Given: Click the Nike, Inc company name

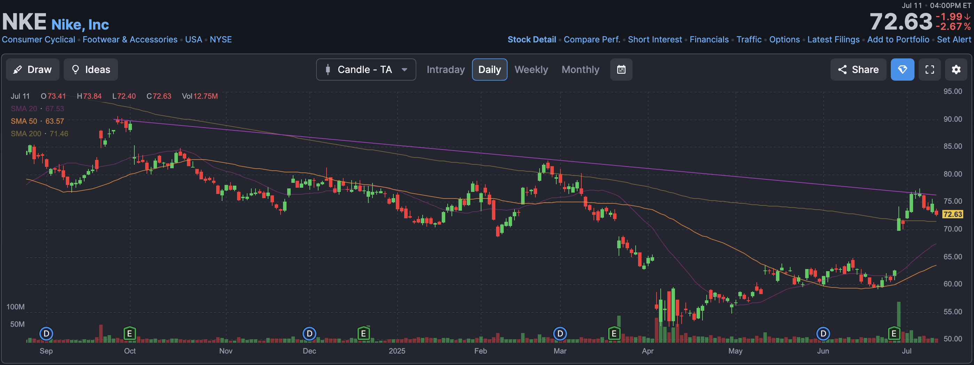Looking at the screenshot, I should tap(80, 25).
